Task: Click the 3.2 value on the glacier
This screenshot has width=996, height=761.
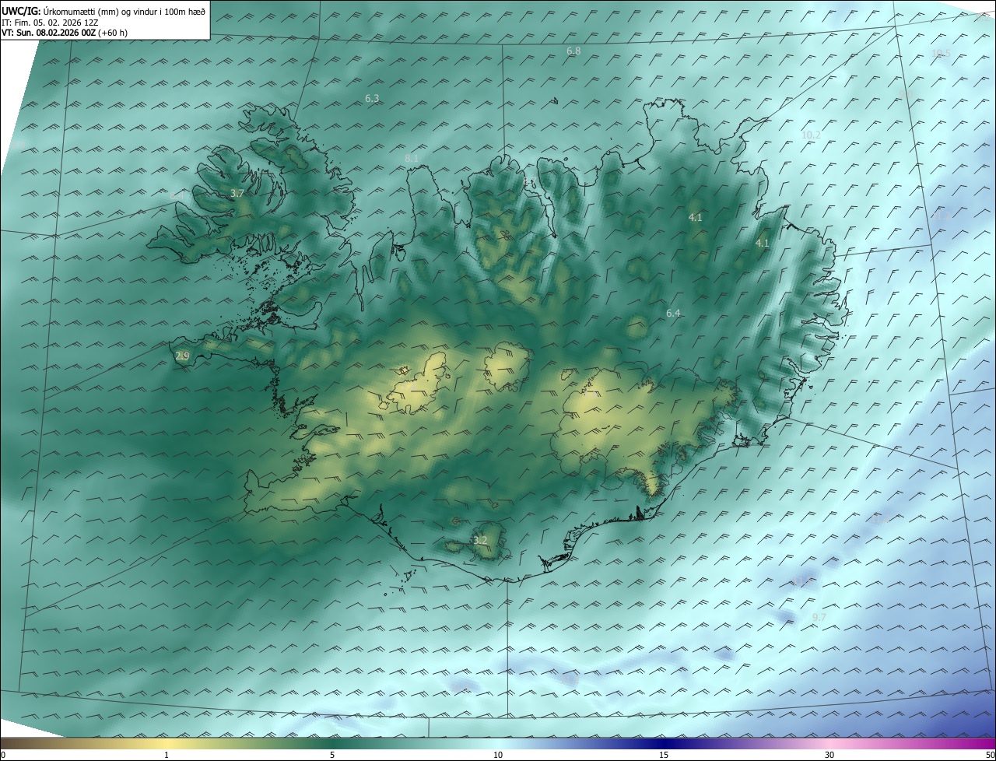Action: [x=480, y=540]
